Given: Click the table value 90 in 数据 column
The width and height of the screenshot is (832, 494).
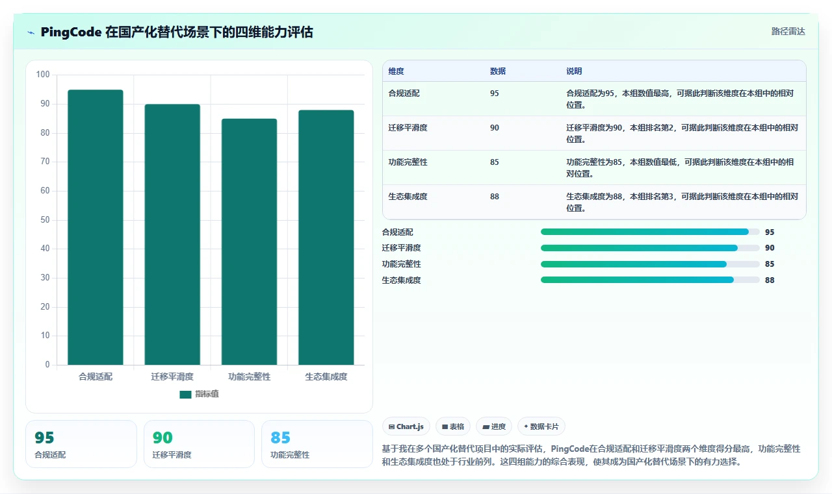Looking at the screenshot, I should pos(495,128).
